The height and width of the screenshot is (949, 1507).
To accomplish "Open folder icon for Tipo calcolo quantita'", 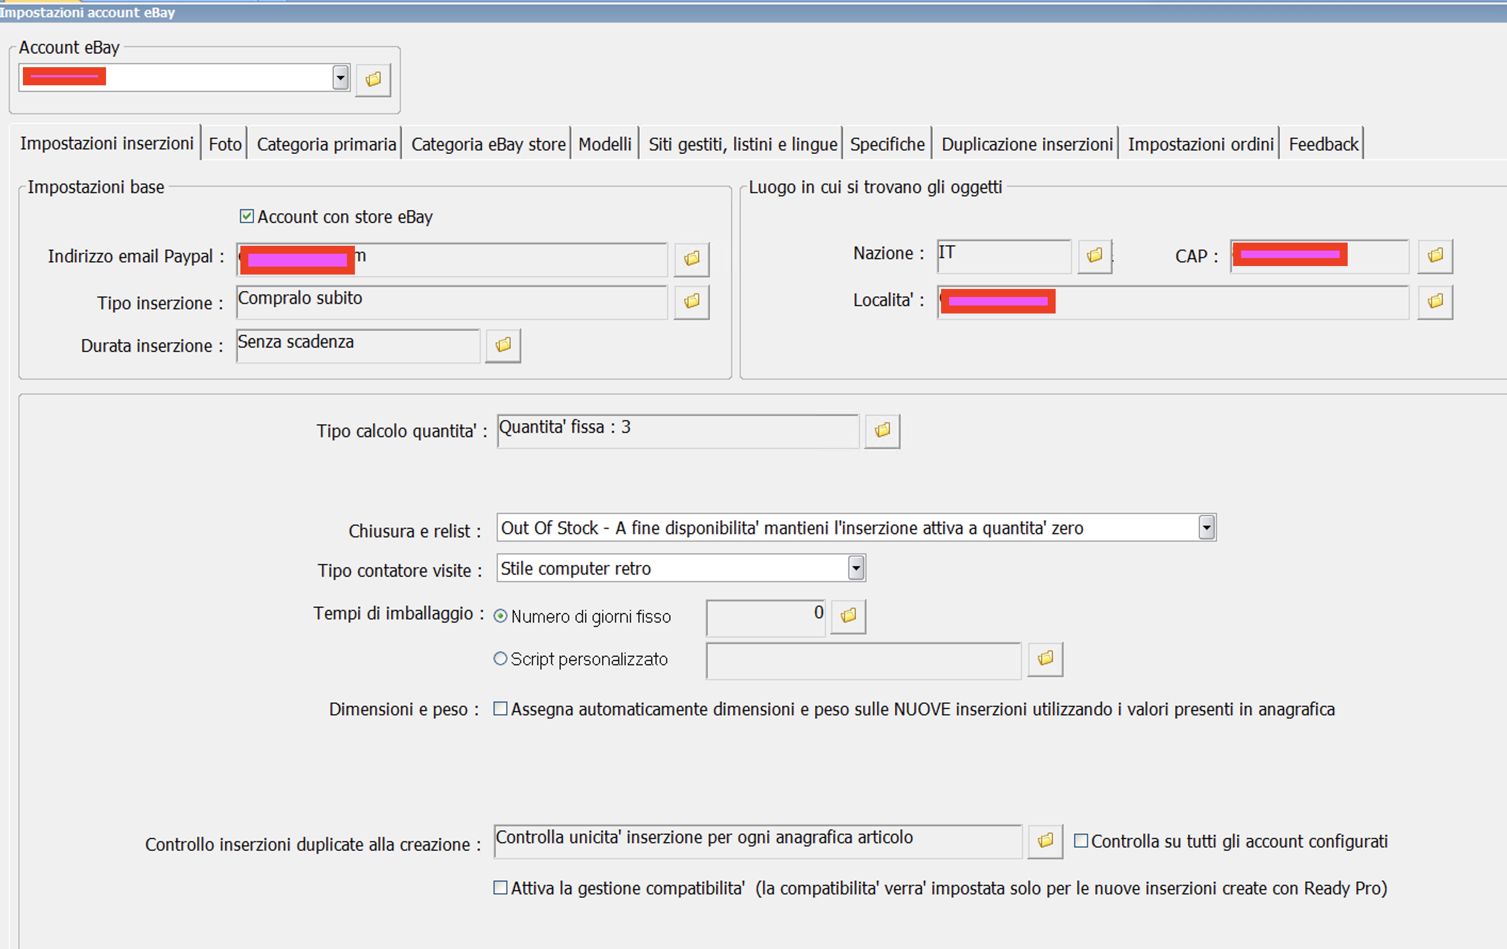I will point(882,431).
